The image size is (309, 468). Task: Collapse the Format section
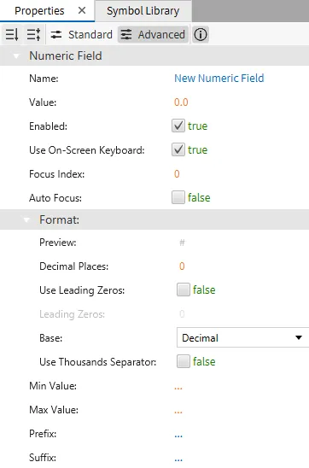click(26, 220)
